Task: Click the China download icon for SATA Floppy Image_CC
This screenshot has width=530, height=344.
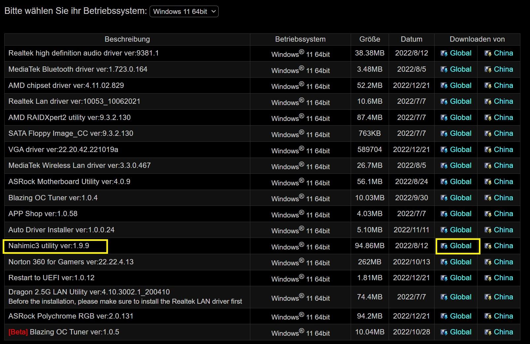Action: click(x=488, y=134)
